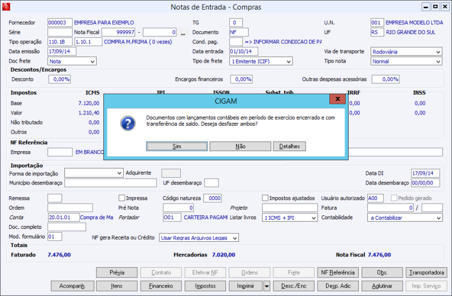Image resolution: width=452 pixels, height=296 pixels.
Task: Click the ellipsis lookup button beside Nota Fiscal
Action: tap(182, 33)
